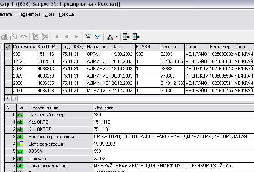The width and height of the screenshot is (254, 172).
Task: Expand the hierarchy tool dropdown arrow
Action: [x=117, y=37]
